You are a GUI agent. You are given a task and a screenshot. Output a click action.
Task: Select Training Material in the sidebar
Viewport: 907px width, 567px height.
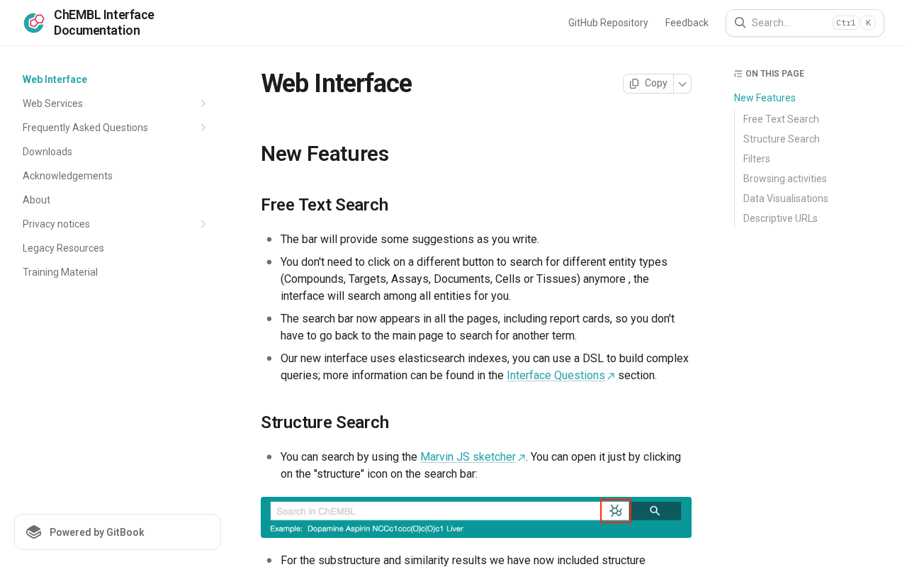(60, 272)
